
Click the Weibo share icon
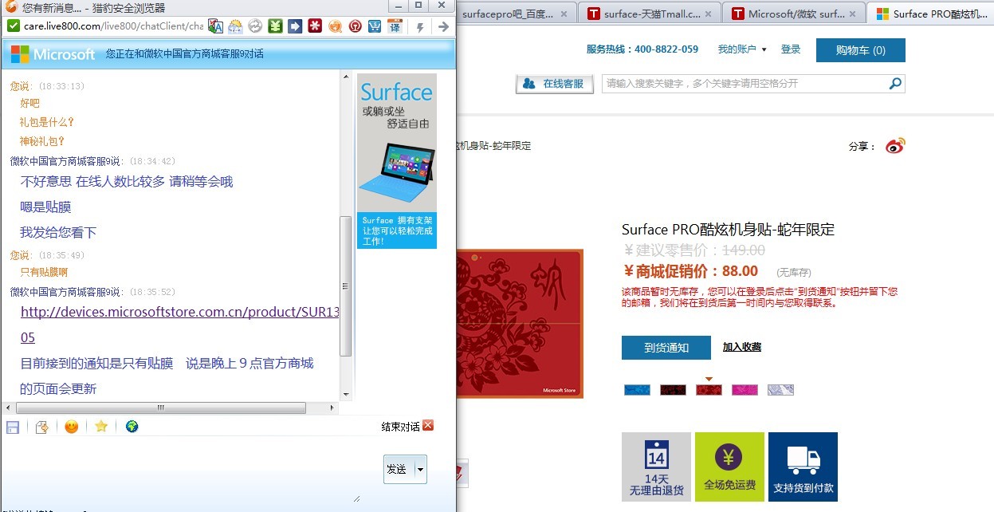896,146
